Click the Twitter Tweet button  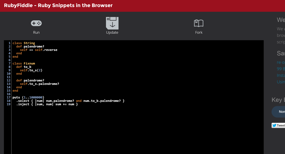(x=278, y=125)
